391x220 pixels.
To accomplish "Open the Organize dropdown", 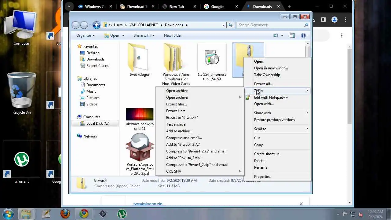I will 86,35.
